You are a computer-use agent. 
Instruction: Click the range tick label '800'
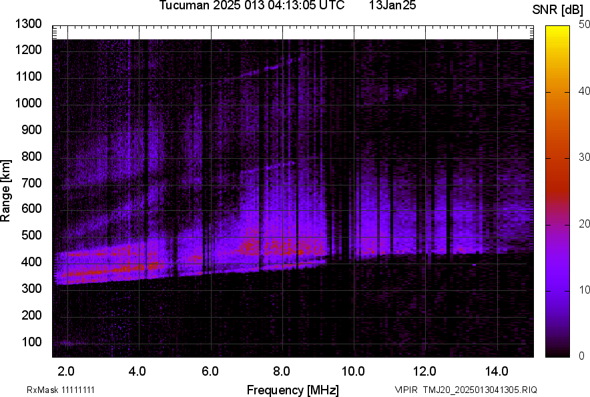(31, 156)
